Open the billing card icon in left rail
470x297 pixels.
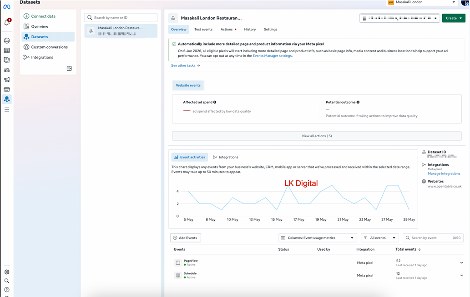pyautogui.click(x=6, y=89)
